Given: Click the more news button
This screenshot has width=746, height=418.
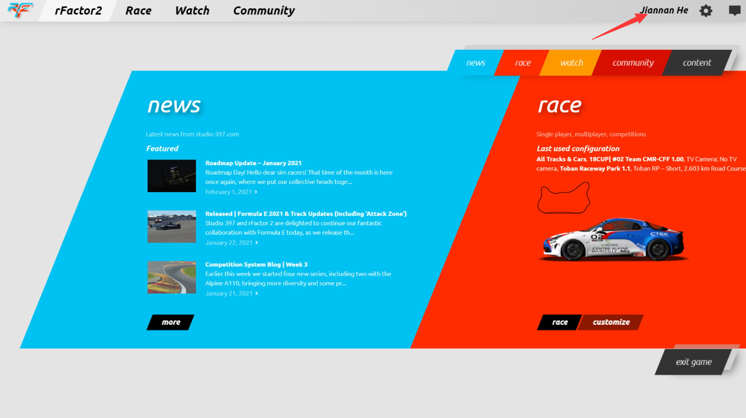Looking at the screenshot, I should tap(171, 322).
